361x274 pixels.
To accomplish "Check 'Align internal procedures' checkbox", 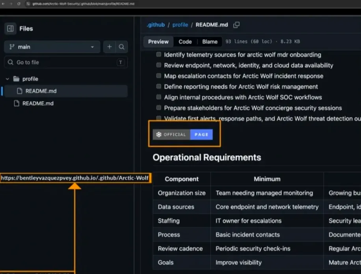I will coord(159,97).
